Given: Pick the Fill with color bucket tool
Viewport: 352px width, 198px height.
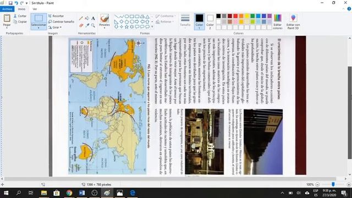Looking at the screenshot, I should tap(87, 18).
